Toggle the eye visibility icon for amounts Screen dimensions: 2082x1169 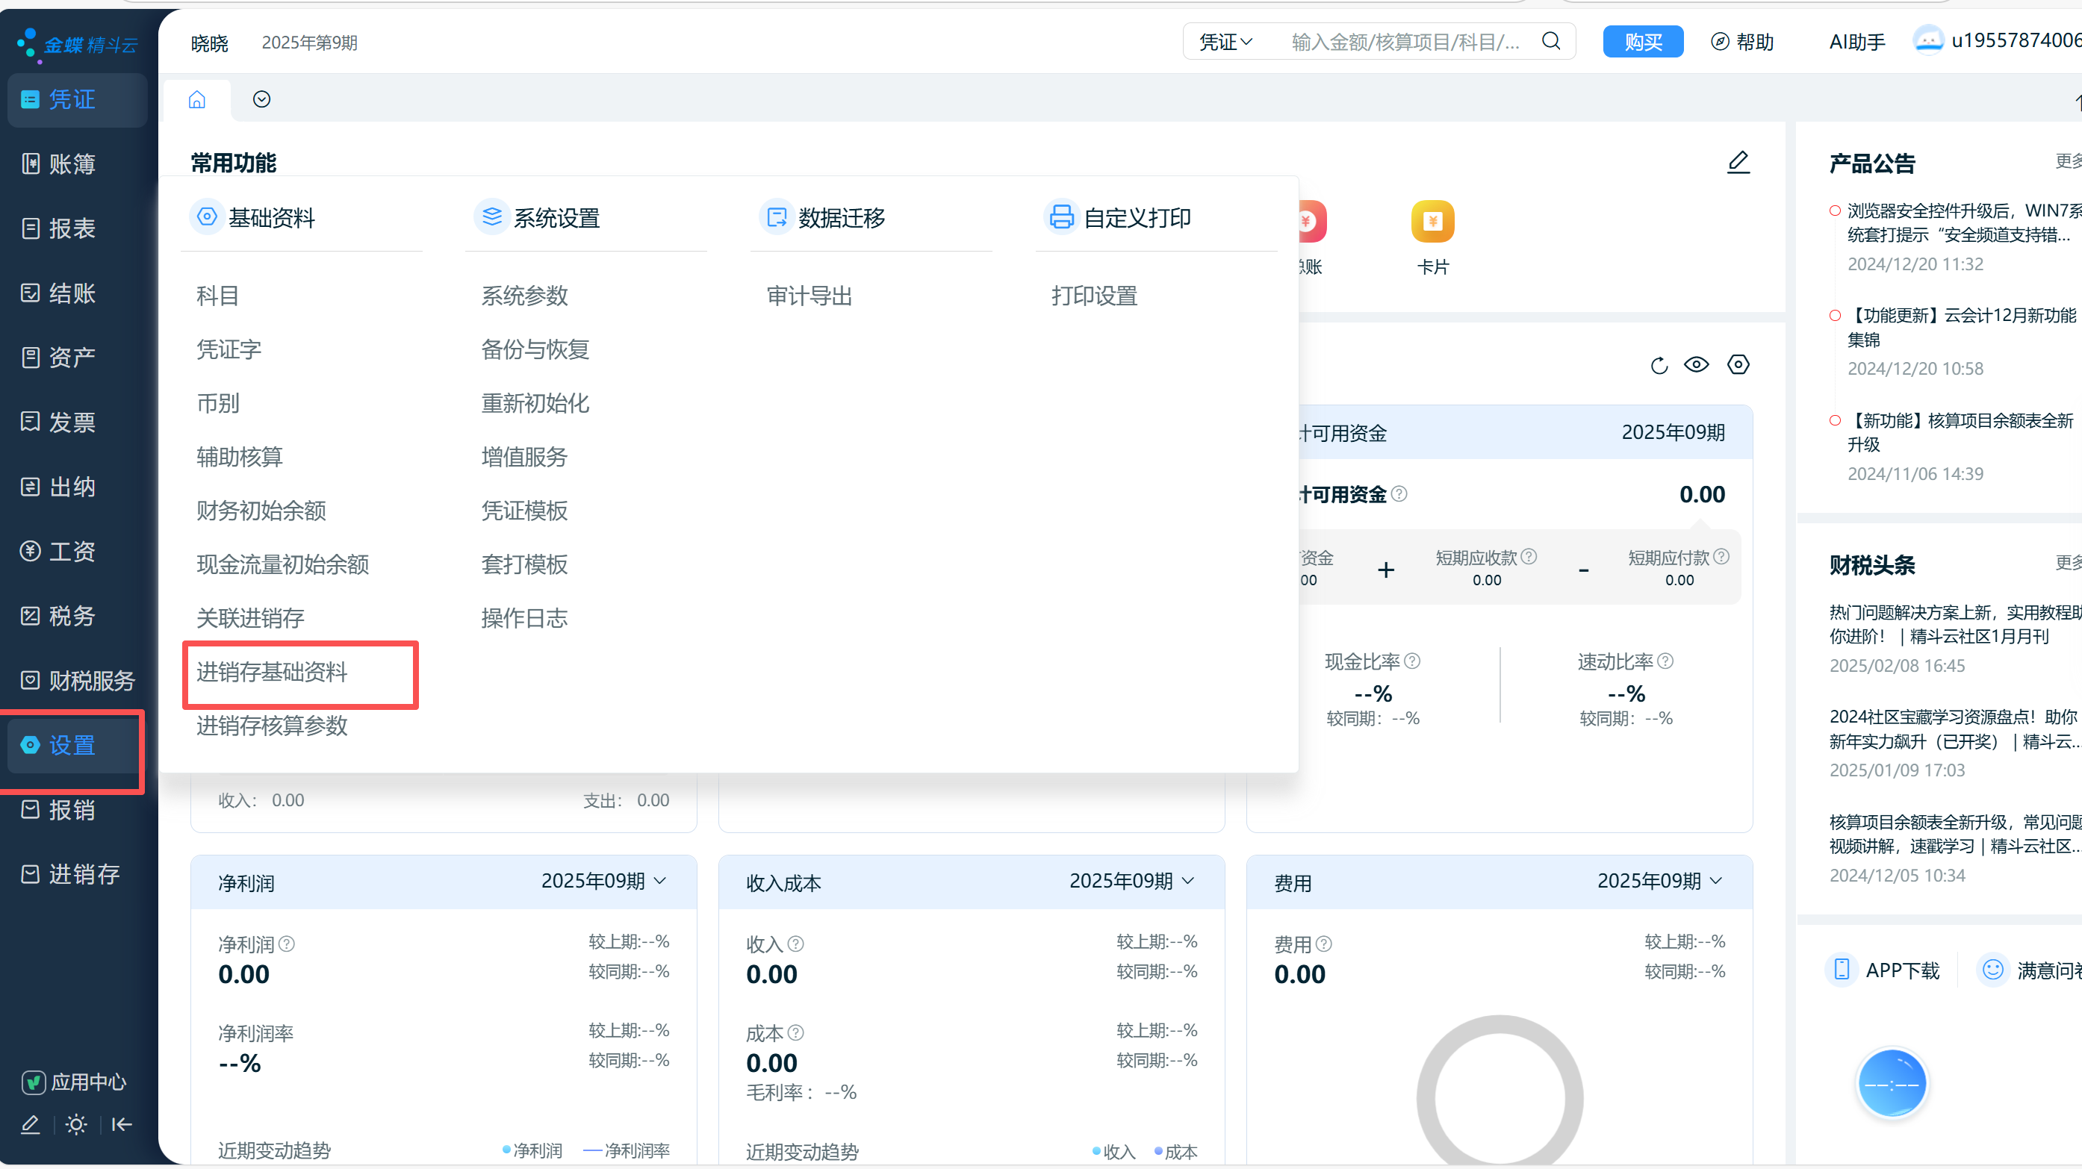point(1696,364)
